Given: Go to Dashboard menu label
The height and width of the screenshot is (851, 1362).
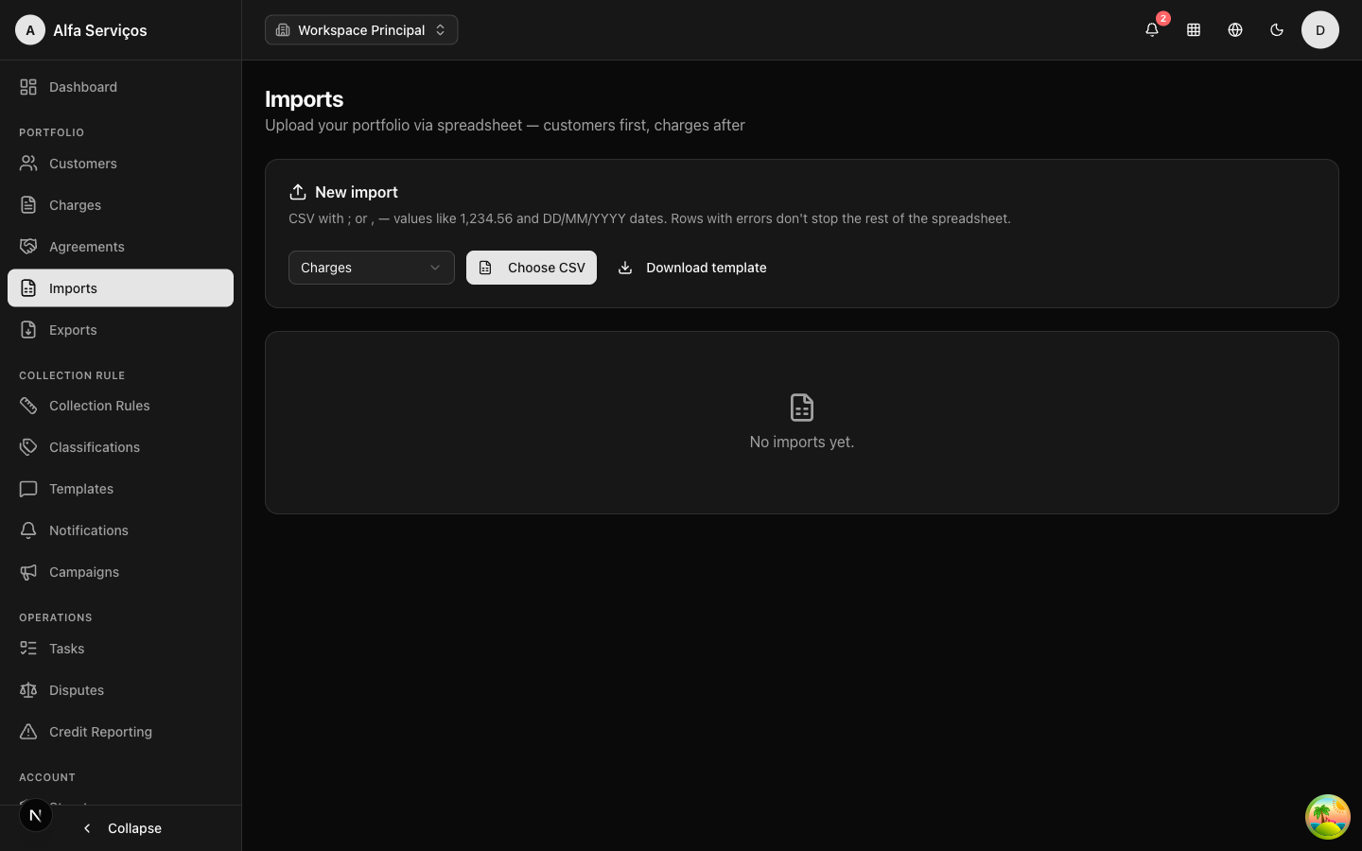Looking at the screenshot, I should 83,87.
